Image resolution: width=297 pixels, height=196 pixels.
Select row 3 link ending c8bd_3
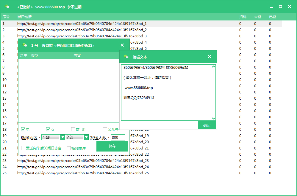[x=82, y=36]
